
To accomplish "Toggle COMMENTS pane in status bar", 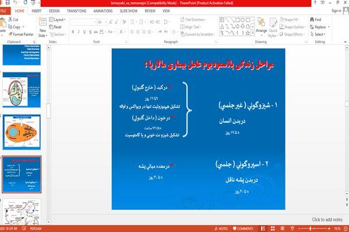I will 243,229.
